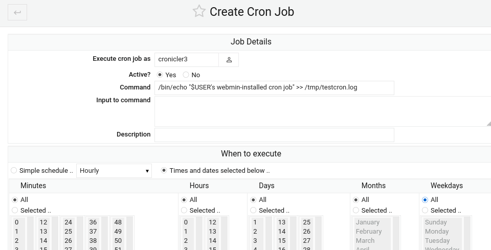Click the Description input field
Image resolution: width=491 pixels, height=250 pixels.
(274, 134)
